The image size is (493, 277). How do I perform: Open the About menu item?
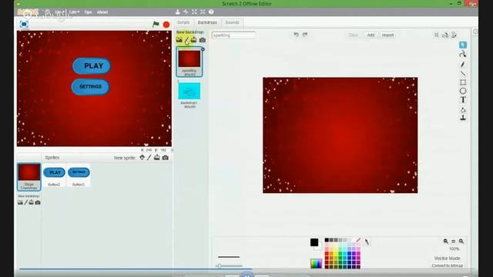click(102, 12)
